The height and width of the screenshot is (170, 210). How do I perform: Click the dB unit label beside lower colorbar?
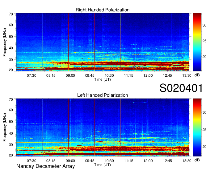197,160
